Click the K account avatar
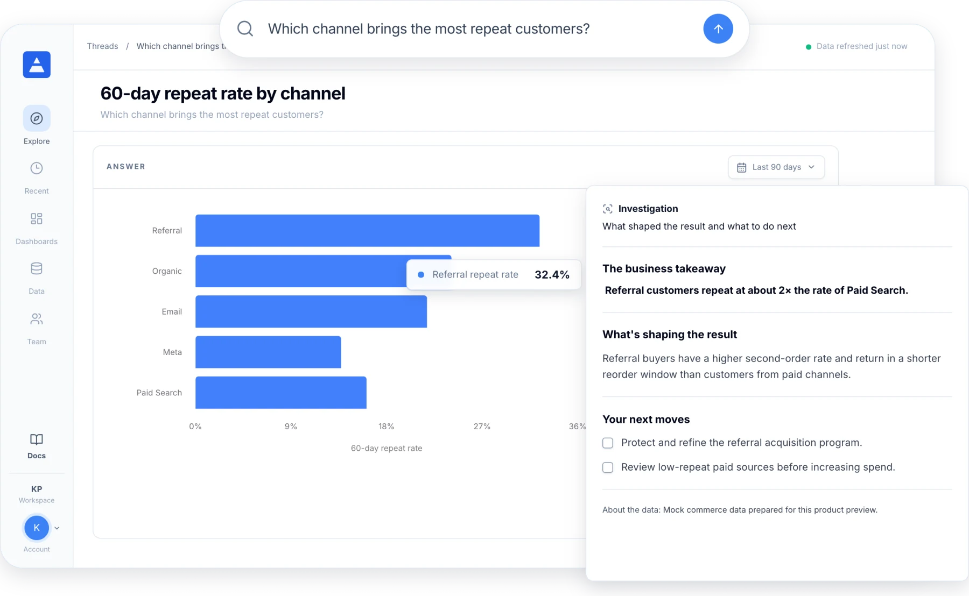Screen dimensions: 969x596 pos(37,528)
